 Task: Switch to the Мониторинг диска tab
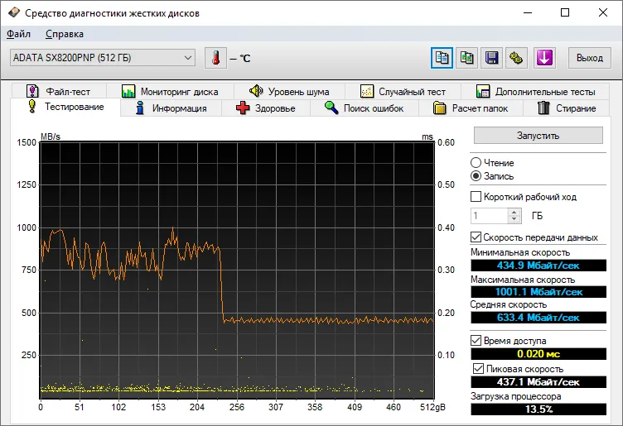click(x=170, y=92)
